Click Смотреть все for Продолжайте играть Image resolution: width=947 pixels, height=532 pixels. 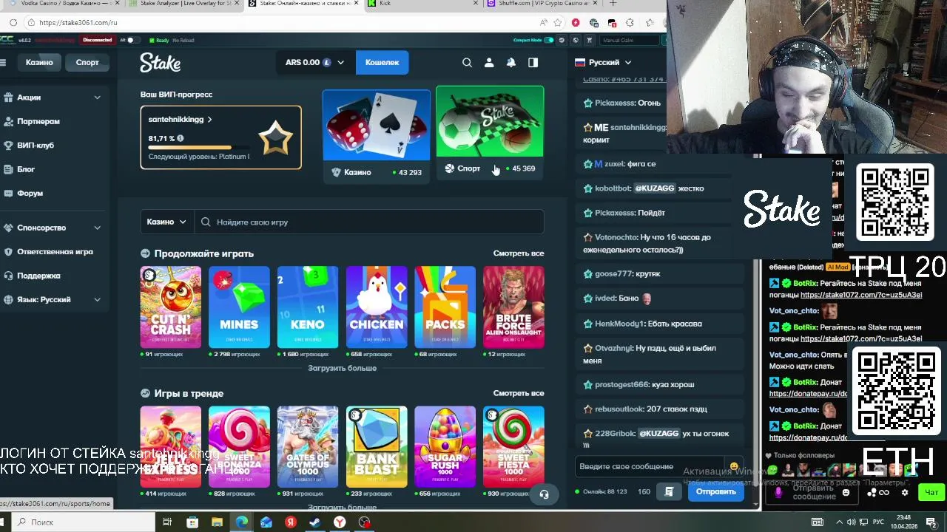tap(519, 253)
